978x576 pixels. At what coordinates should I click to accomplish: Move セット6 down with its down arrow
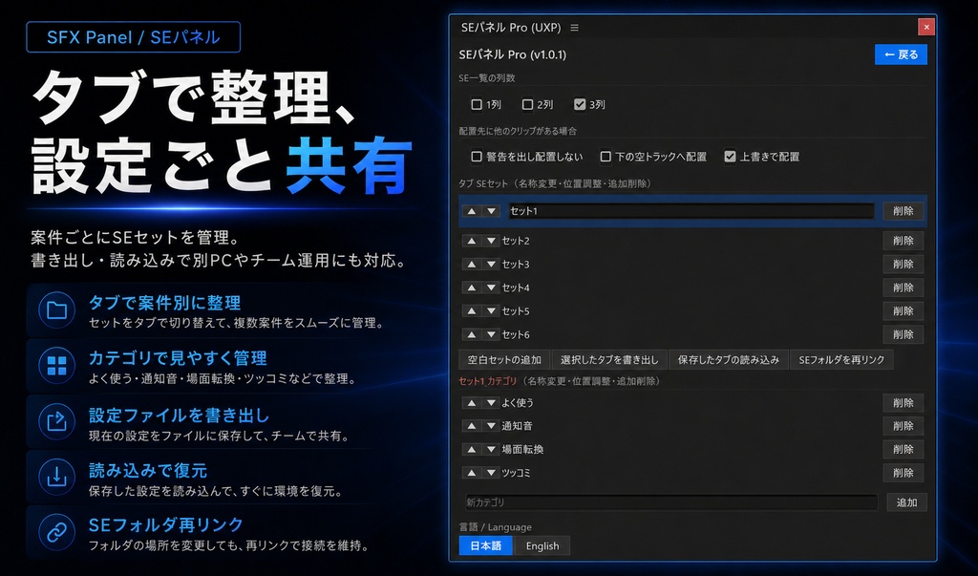pyautogui.click(x=492, y=335)
